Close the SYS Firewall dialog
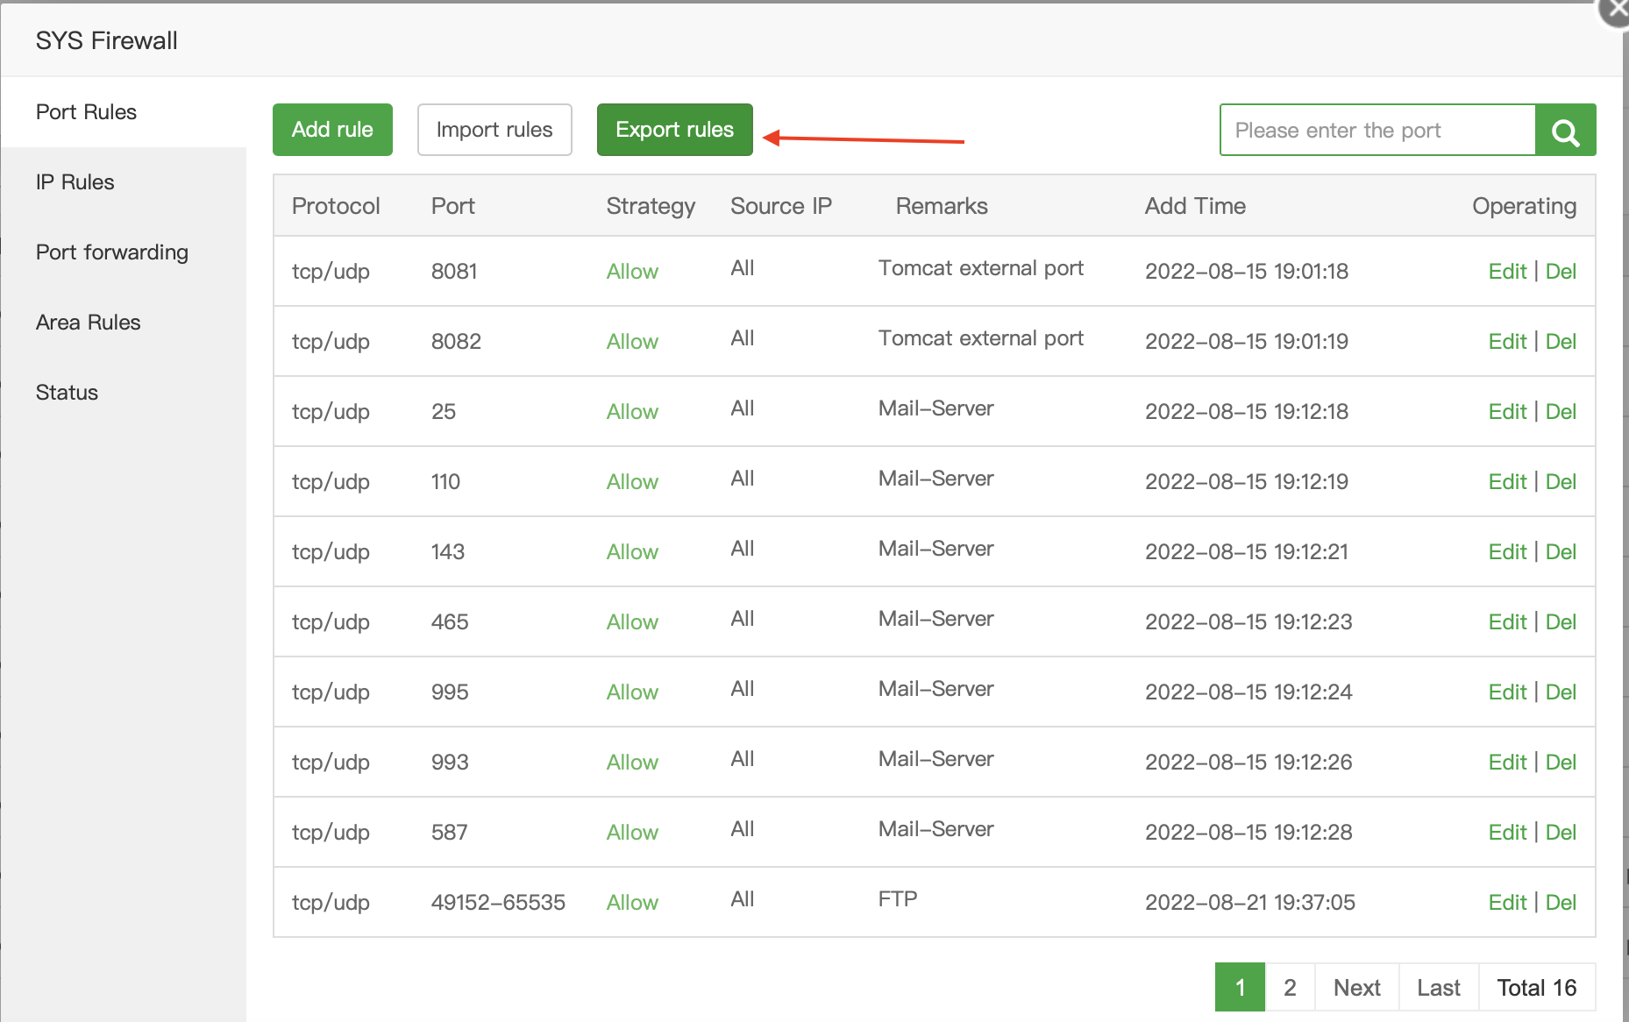Image resolution: width=1629 pixels, height=1022 pixels. [x=1616, y=11]
